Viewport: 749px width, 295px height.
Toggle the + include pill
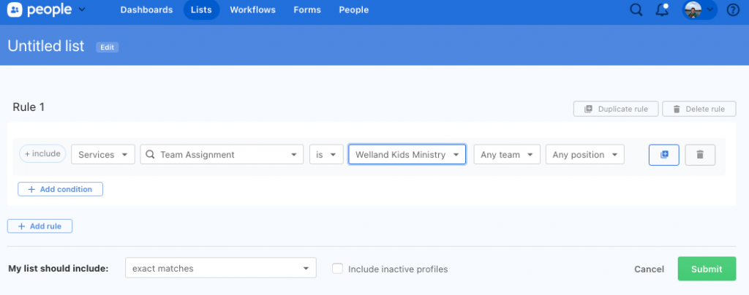tap(42, 154)
